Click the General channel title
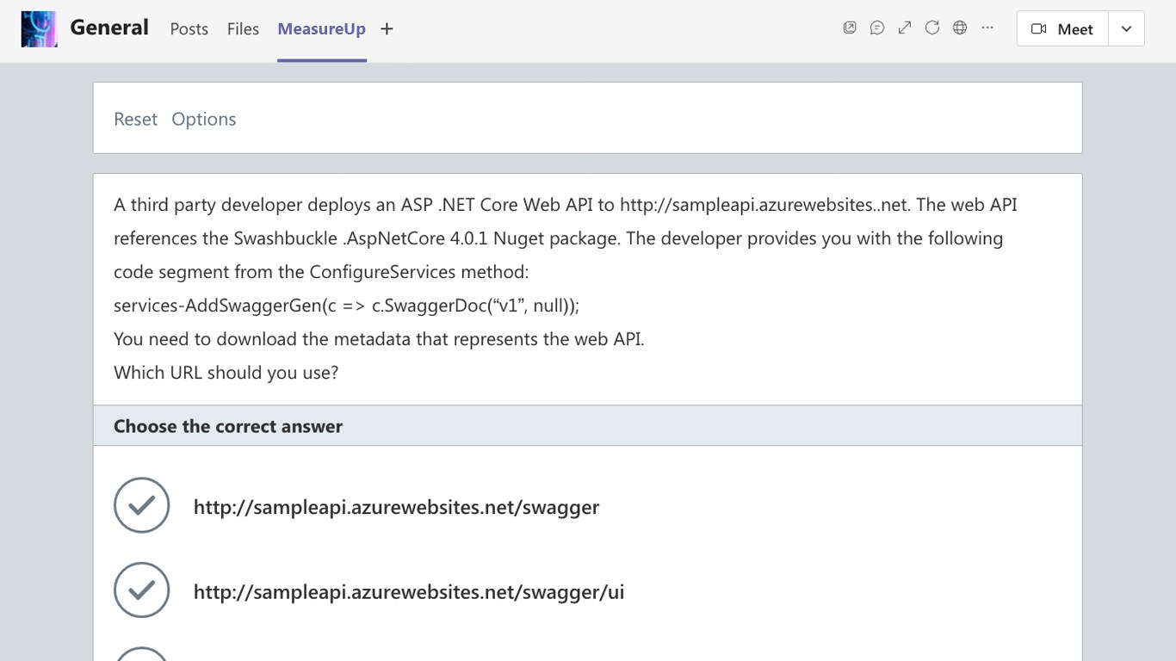 pyautogui.click(x=109, y=28)
